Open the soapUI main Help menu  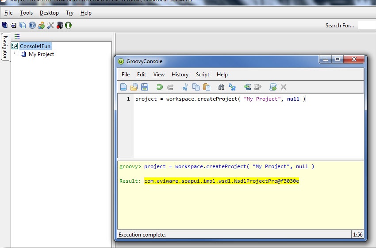point(86,13)
